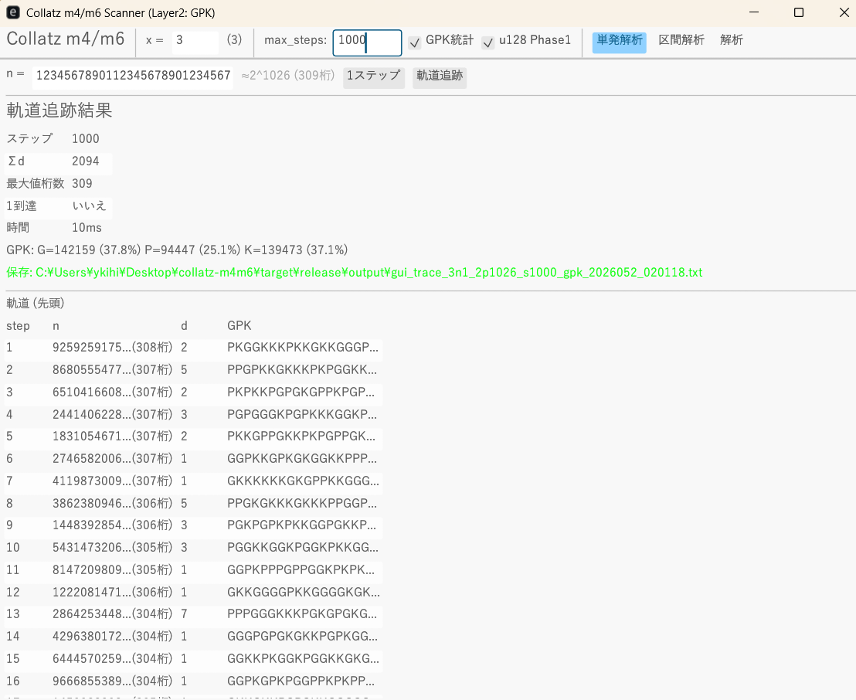Toggle the GPK統計 checkbox

415,42
